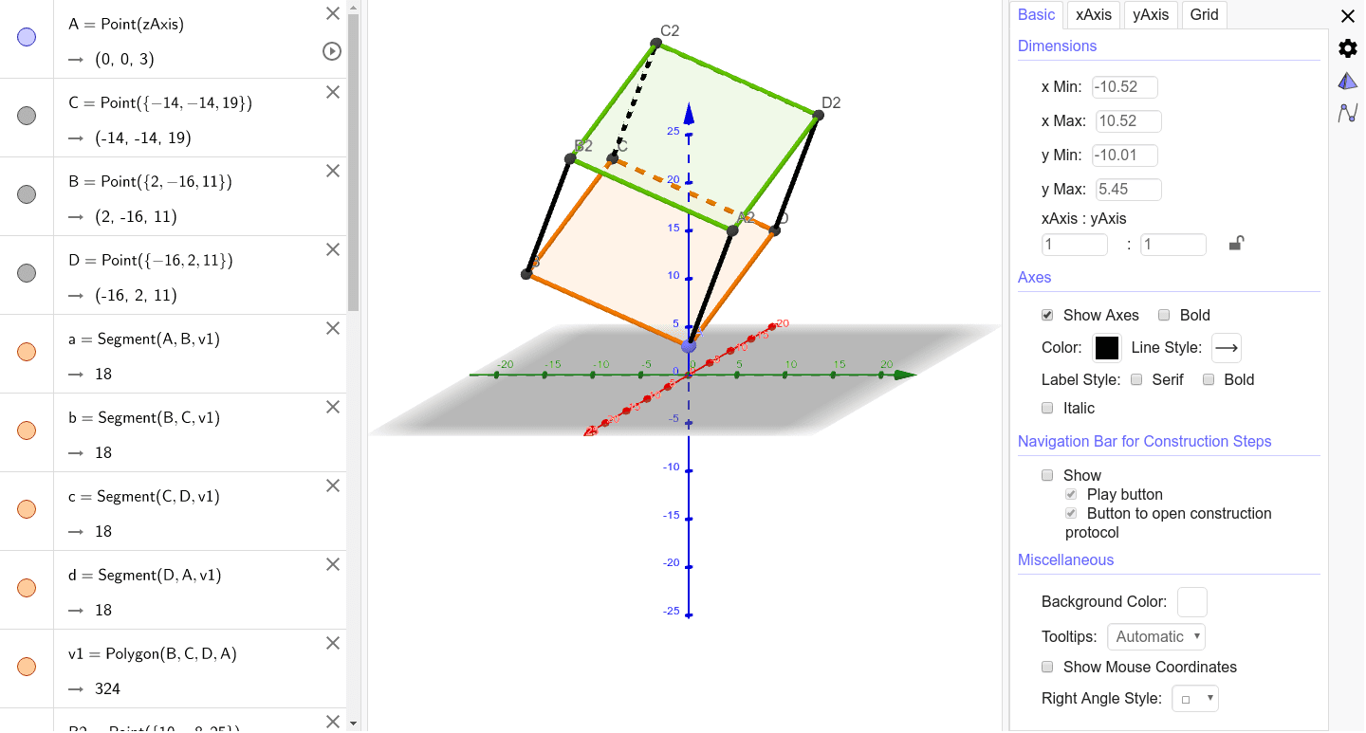1366x733 pixels.
Task: Play animation for point A
Action: (x=332, y=51)
